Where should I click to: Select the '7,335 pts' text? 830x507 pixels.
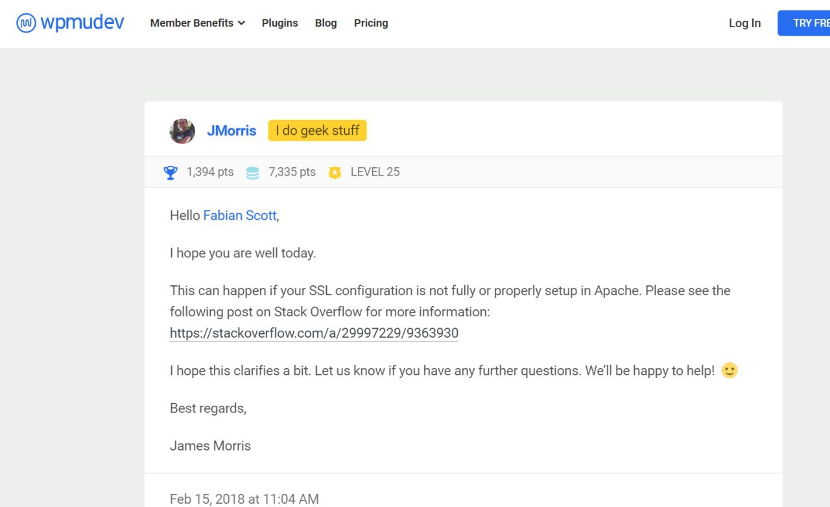point(292,172)
